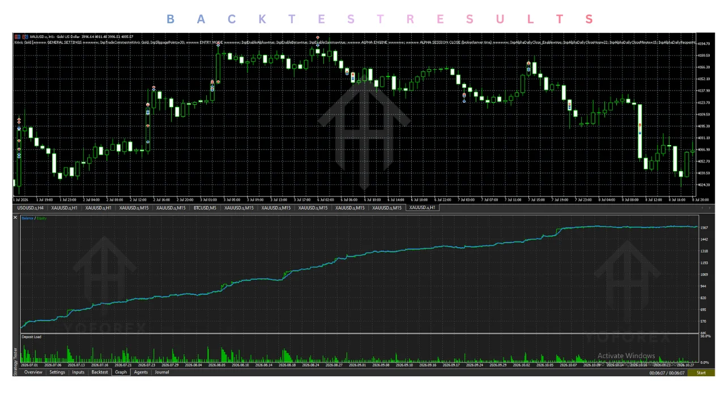This screenshot has width=725, height=408.
Task: Click the 2026.07.01 date on the tester graph axis
Action: point(29,365)
